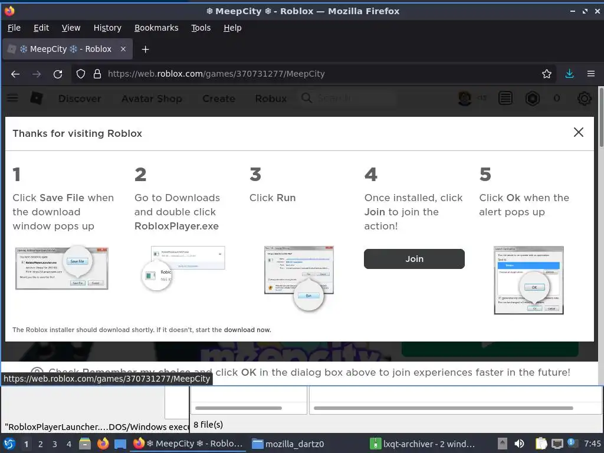The width and height of the screenshot is (604, 453).
Task: Switch to virtual desktop 3
Action: pos(55,444)
